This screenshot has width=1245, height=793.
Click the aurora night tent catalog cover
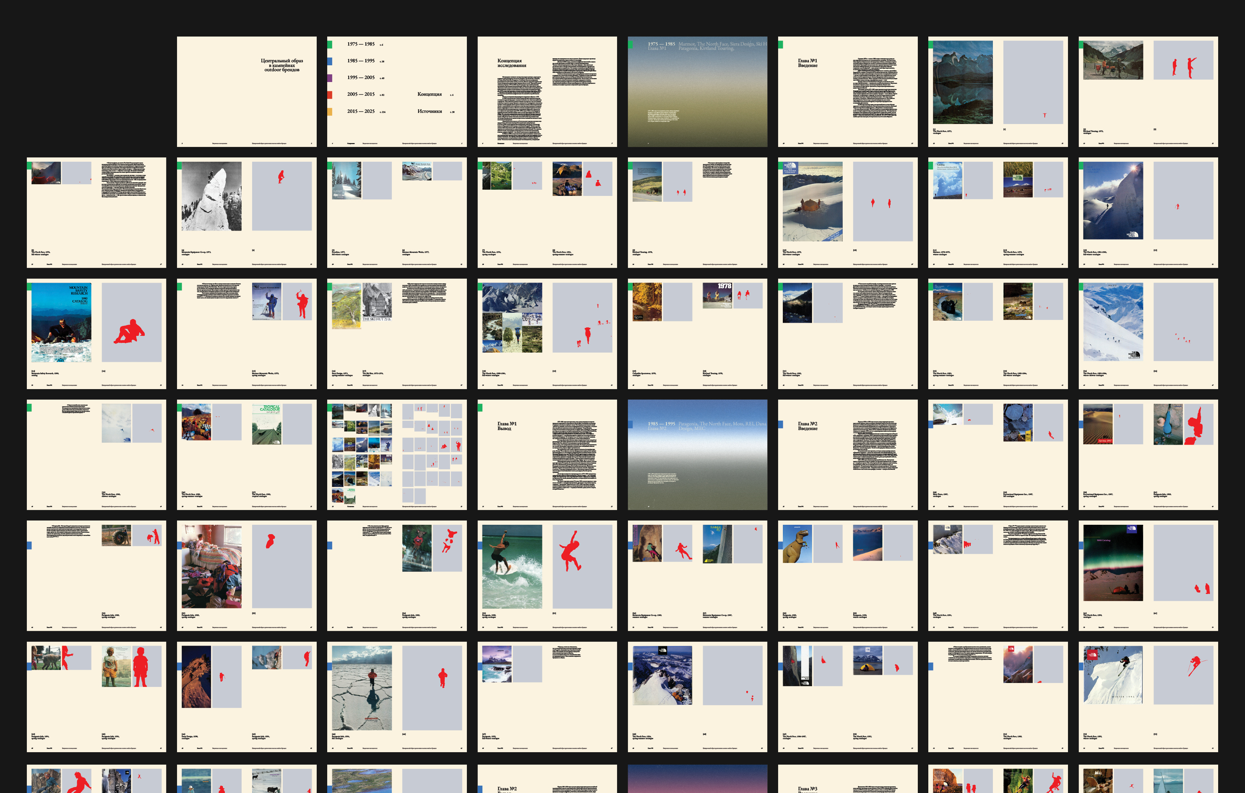tap(1113, 563)
